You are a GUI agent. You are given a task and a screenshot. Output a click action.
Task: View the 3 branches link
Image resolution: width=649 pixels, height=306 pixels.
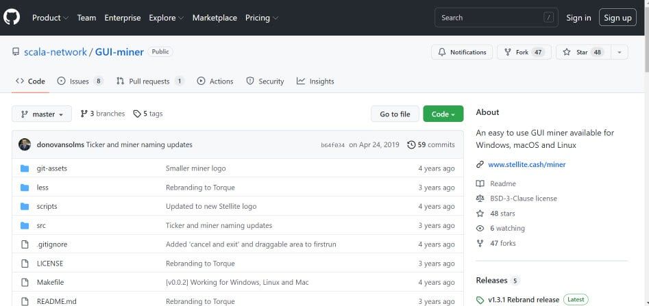click(x=103, y=114)
